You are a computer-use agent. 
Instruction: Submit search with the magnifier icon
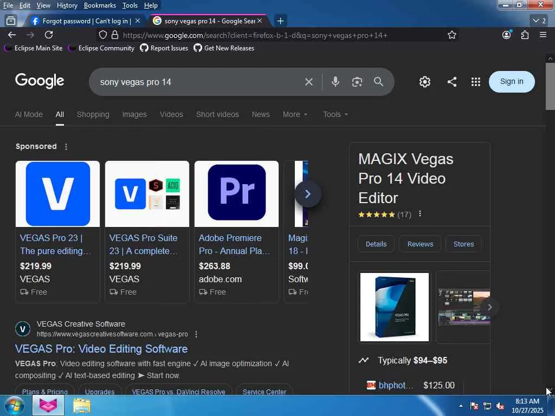point(378,82)
